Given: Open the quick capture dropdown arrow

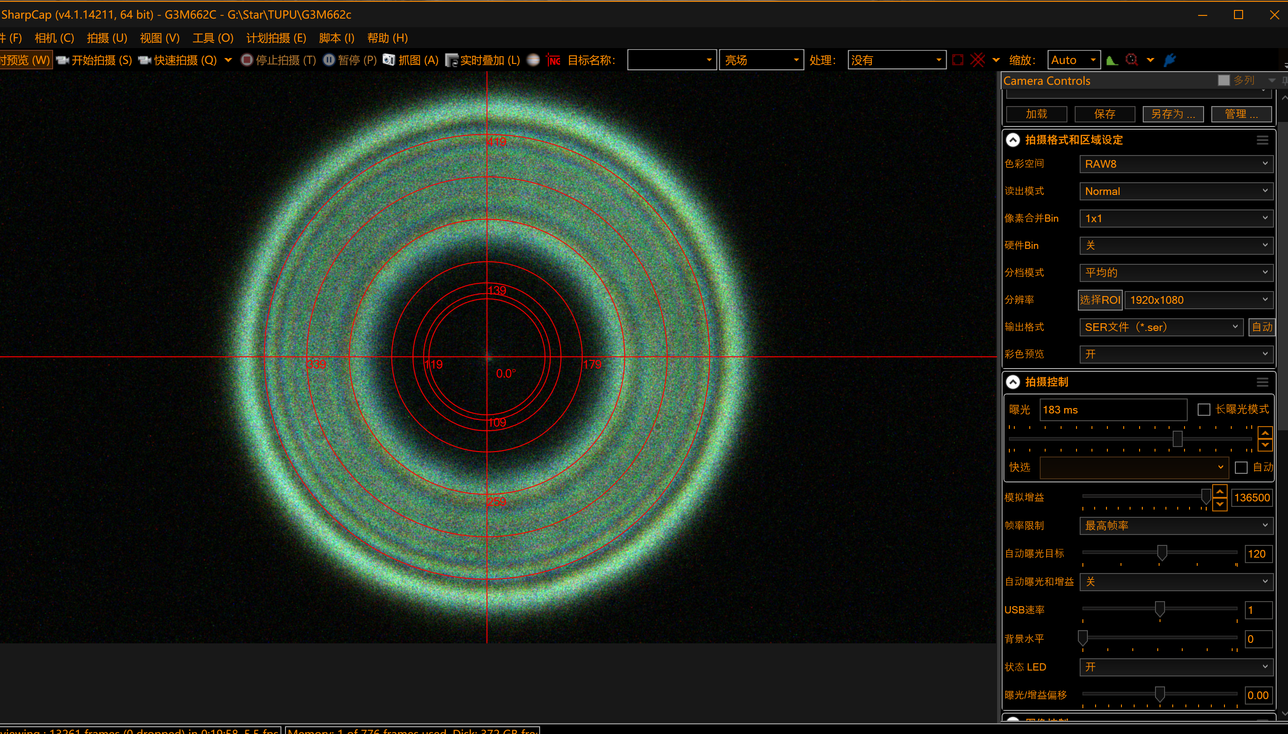Looking at the screenshot, I should tap(228, 60).
